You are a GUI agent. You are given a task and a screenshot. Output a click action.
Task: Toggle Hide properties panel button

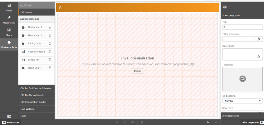pos(252,122)
